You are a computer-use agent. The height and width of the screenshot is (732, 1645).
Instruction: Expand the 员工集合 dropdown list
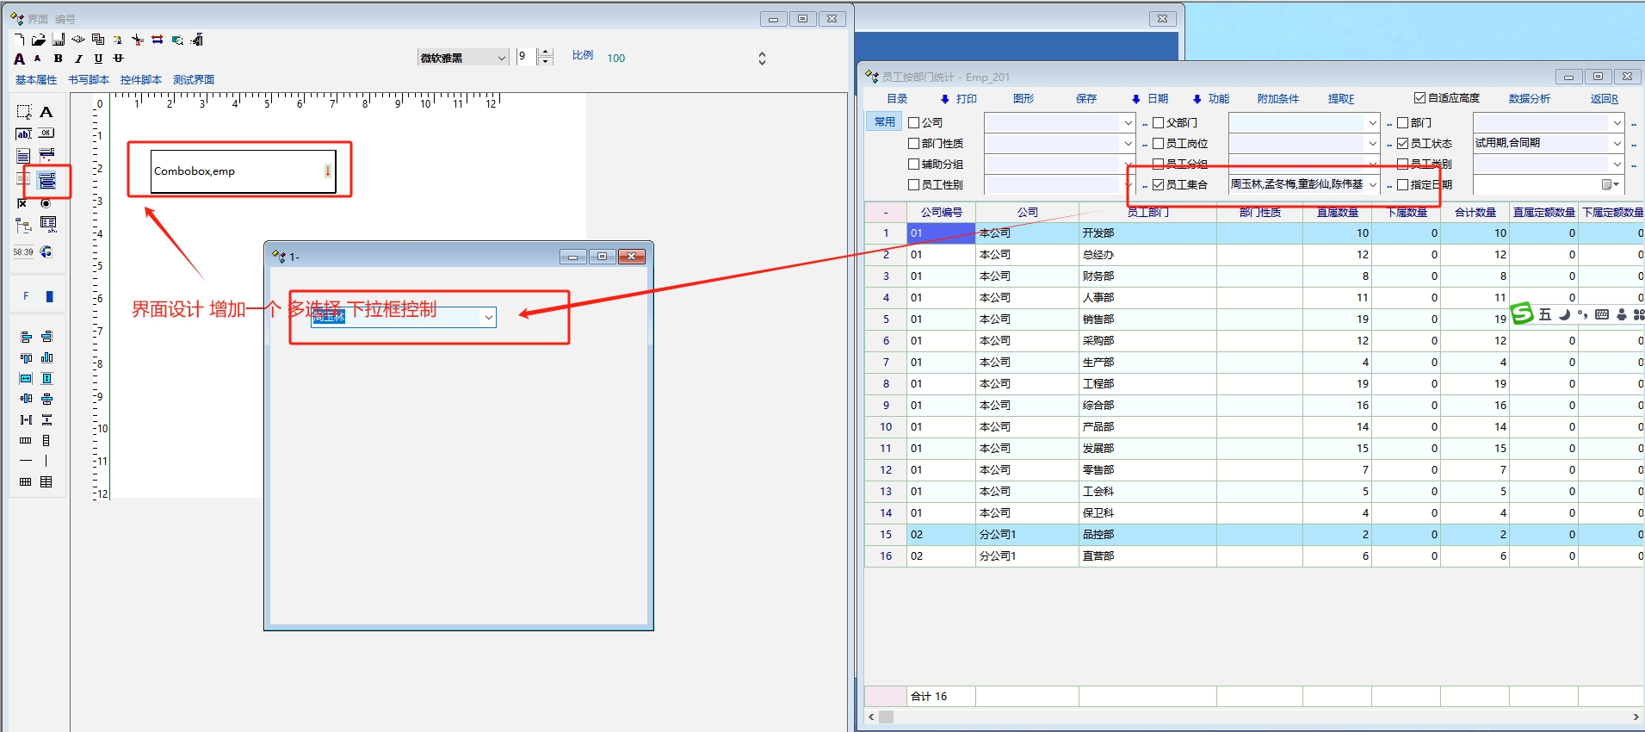click(x=1372, y=185)
